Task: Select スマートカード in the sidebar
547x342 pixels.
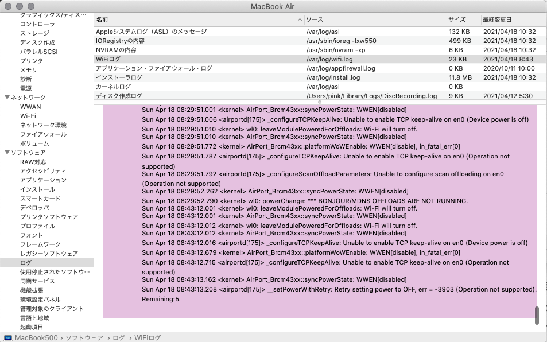Action: click(x=40, y=199)
